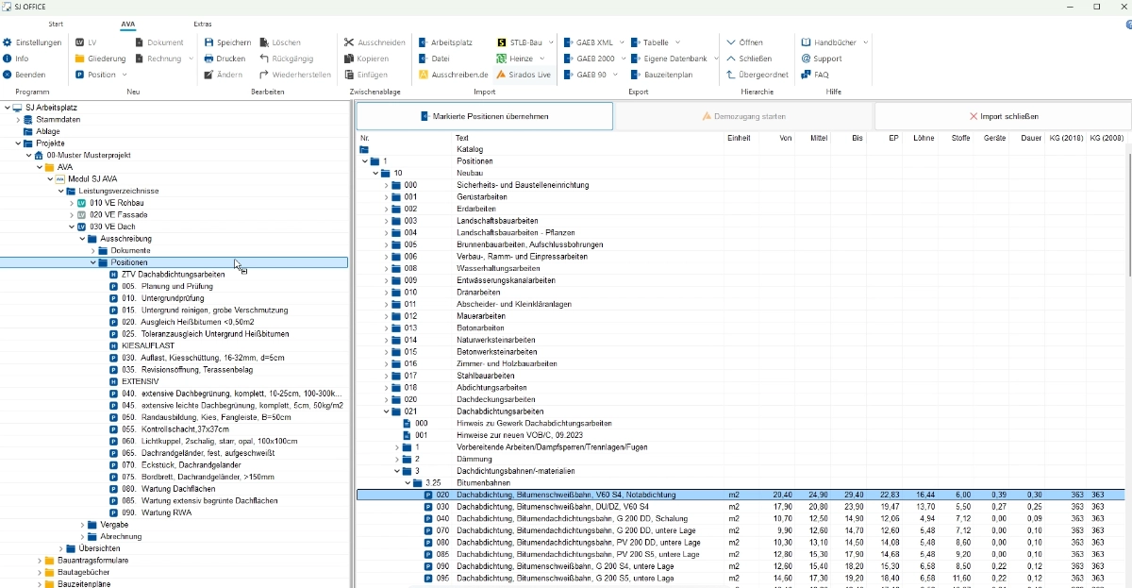Screen dimensions: 1132x588
Task: Open the Handbücher dropdown
Action: point(865,42)
